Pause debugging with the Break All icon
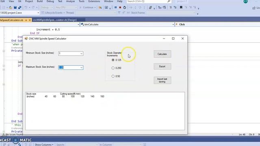260x146 pixels. [x=115, y=7]
